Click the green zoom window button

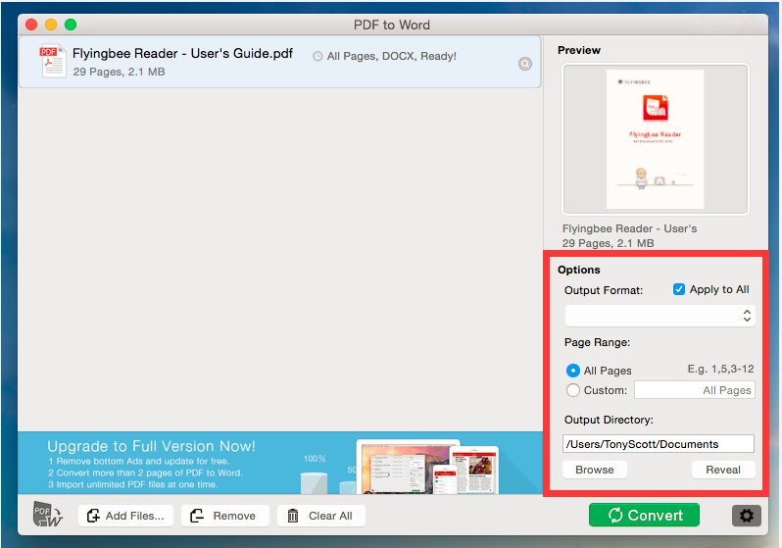coord(71,25)
